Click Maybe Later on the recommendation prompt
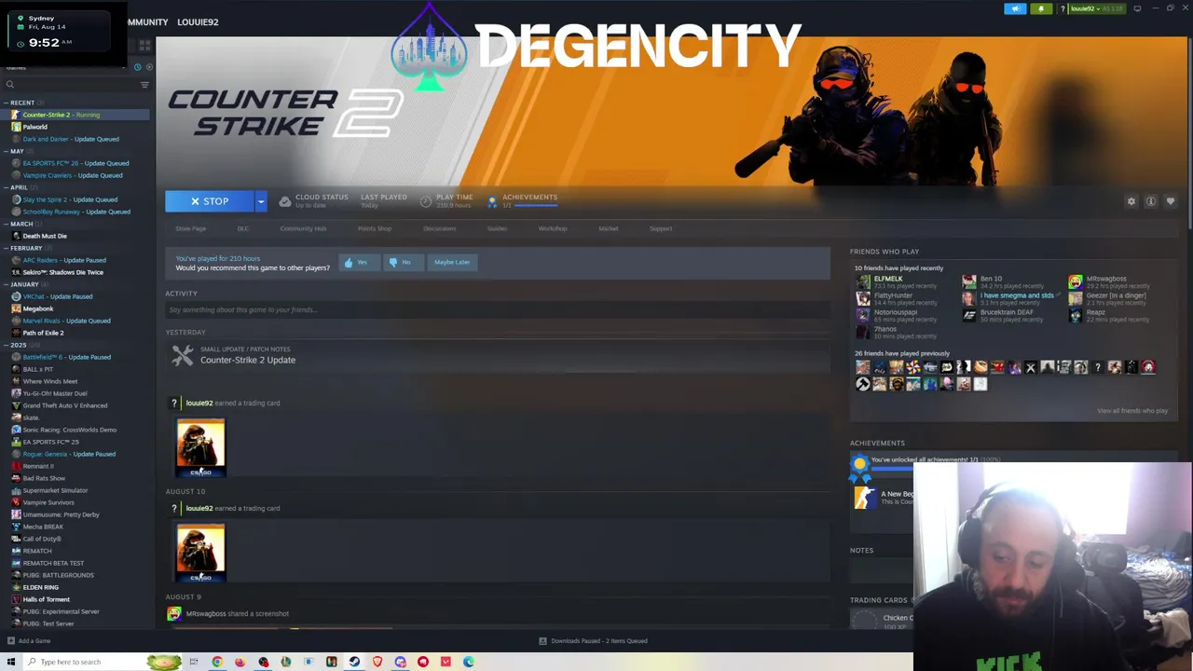This screenshot has width=1193, height=671. (452, 263)
